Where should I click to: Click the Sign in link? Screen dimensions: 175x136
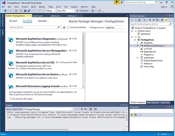(x=164, y=7)
